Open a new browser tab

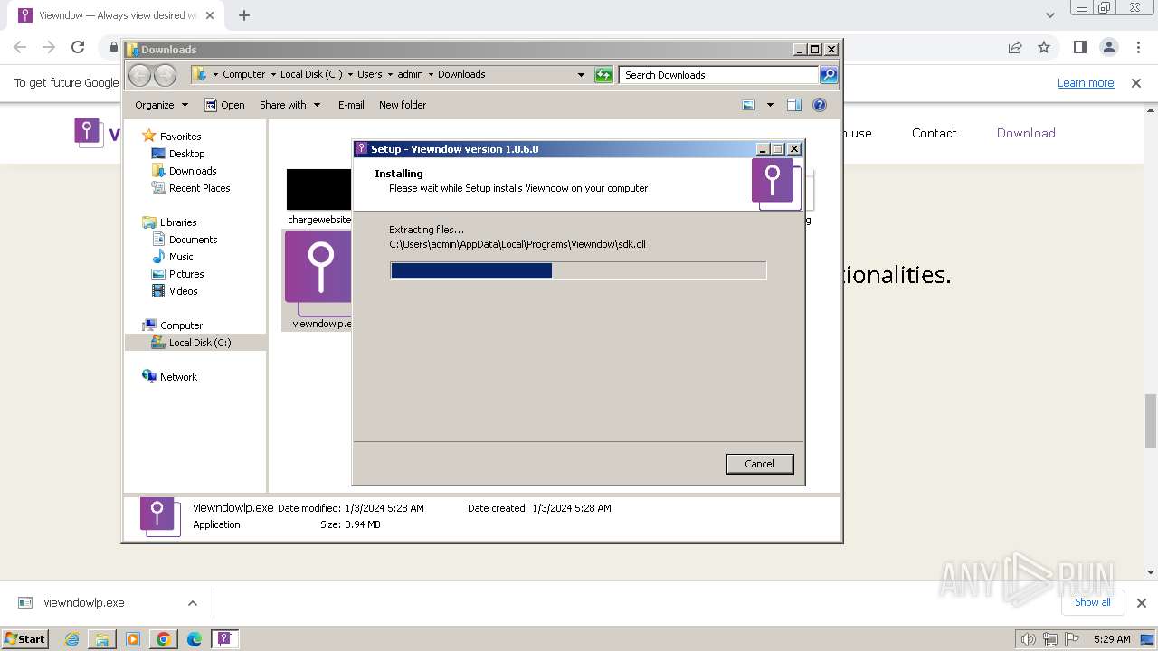244,15
